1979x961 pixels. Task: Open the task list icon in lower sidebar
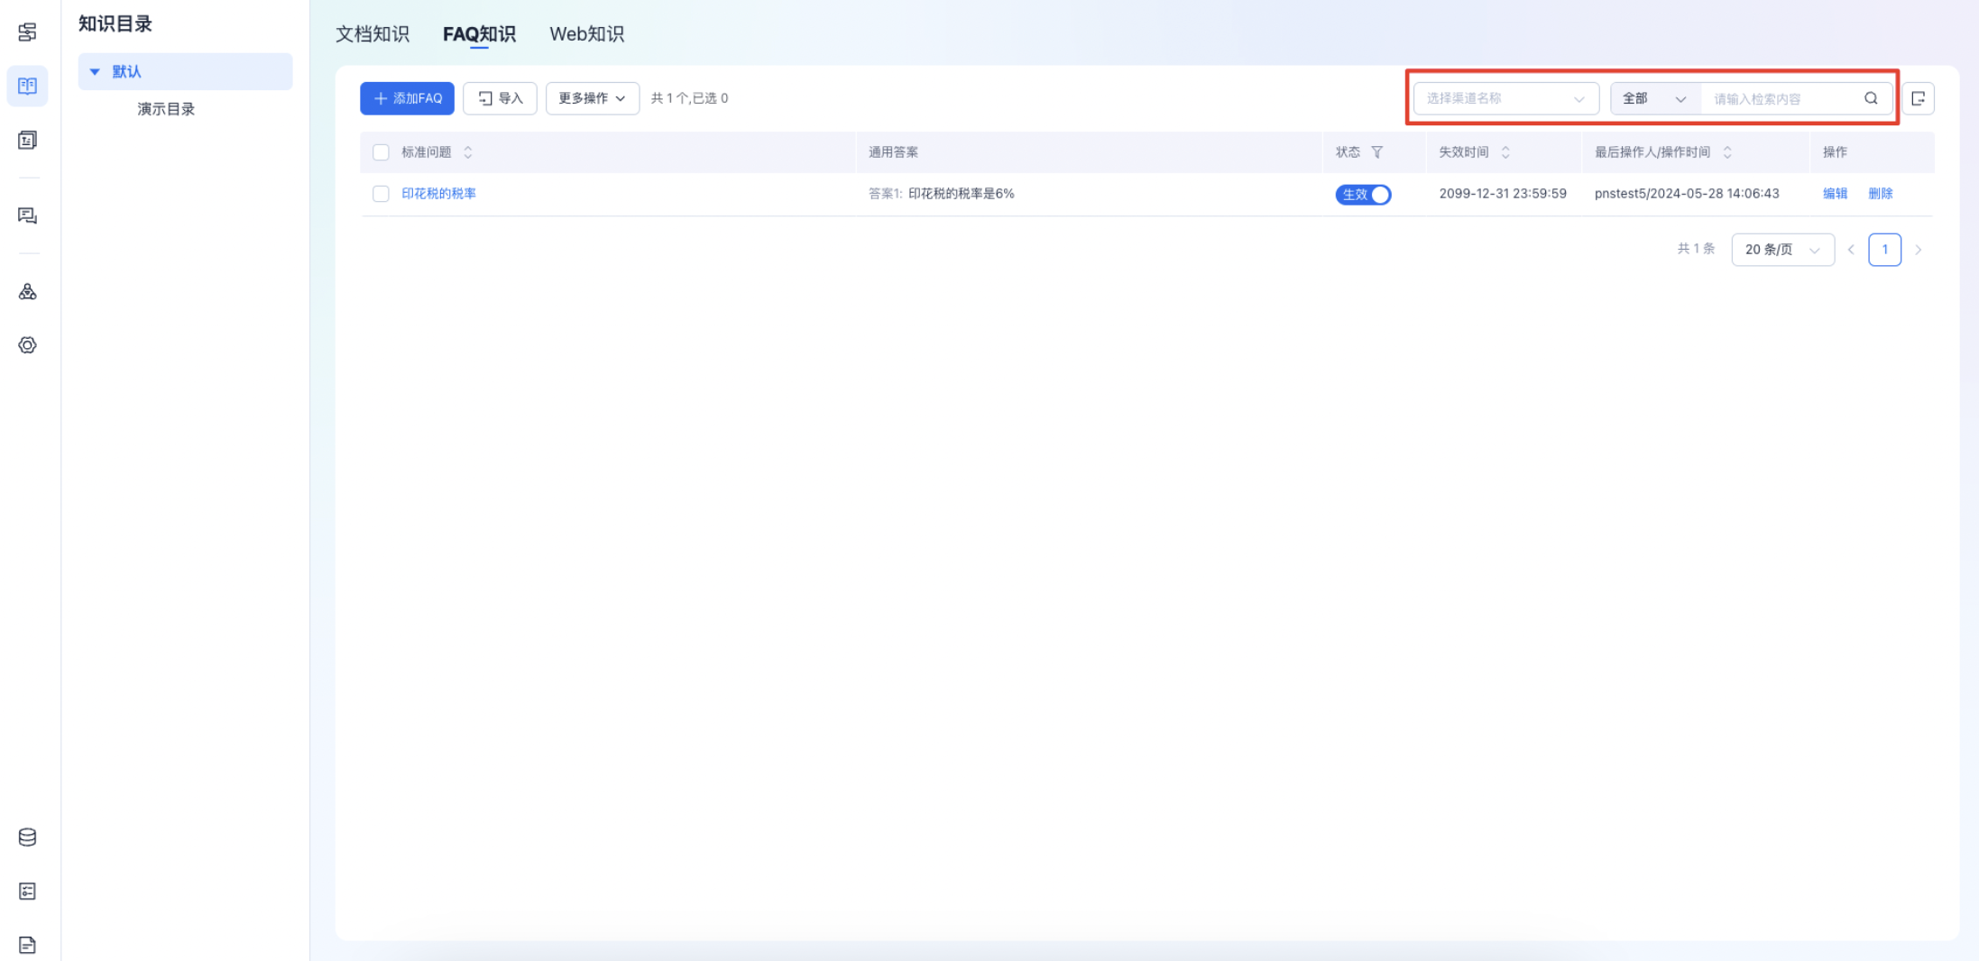coord(28,892)
